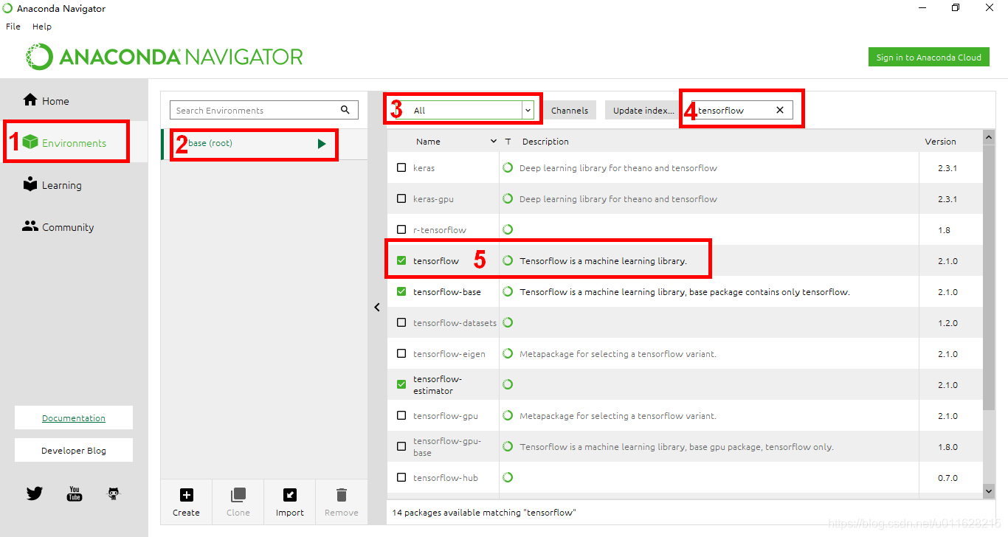Toggle the tensorflow-base package checkbox

pos(401,291)
